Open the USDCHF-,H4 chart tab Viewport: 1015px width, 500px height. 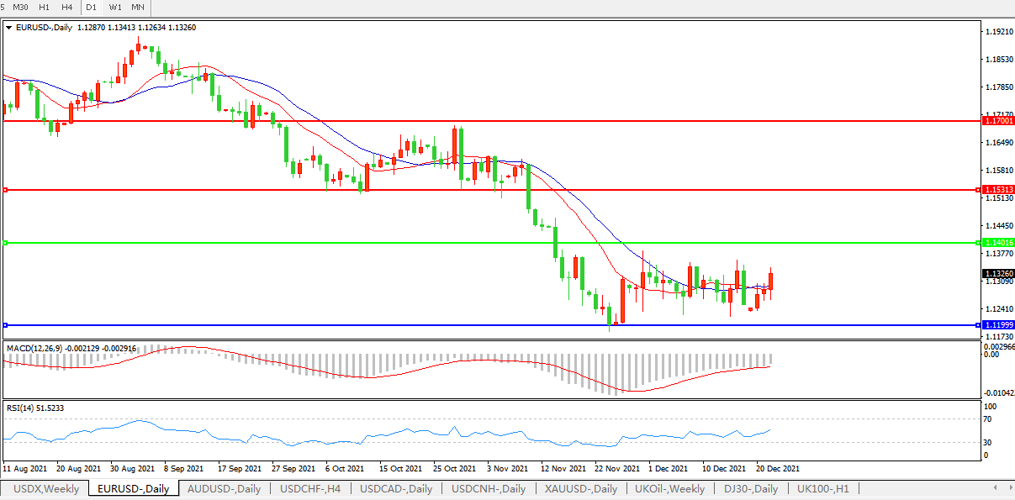(310, 488)
